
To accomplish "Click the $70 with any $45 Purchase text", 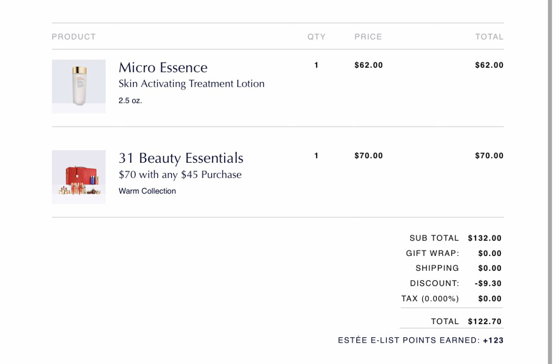I will coord(180,175).
